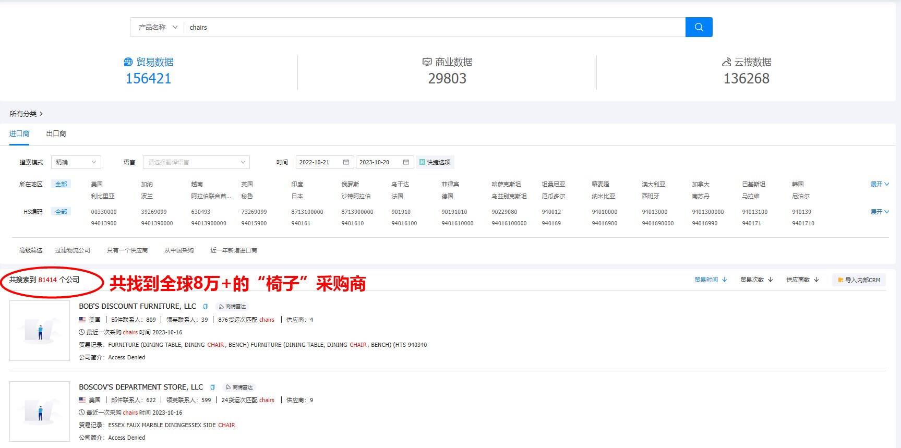Filter by region 德国

click(x=447, y=196)
